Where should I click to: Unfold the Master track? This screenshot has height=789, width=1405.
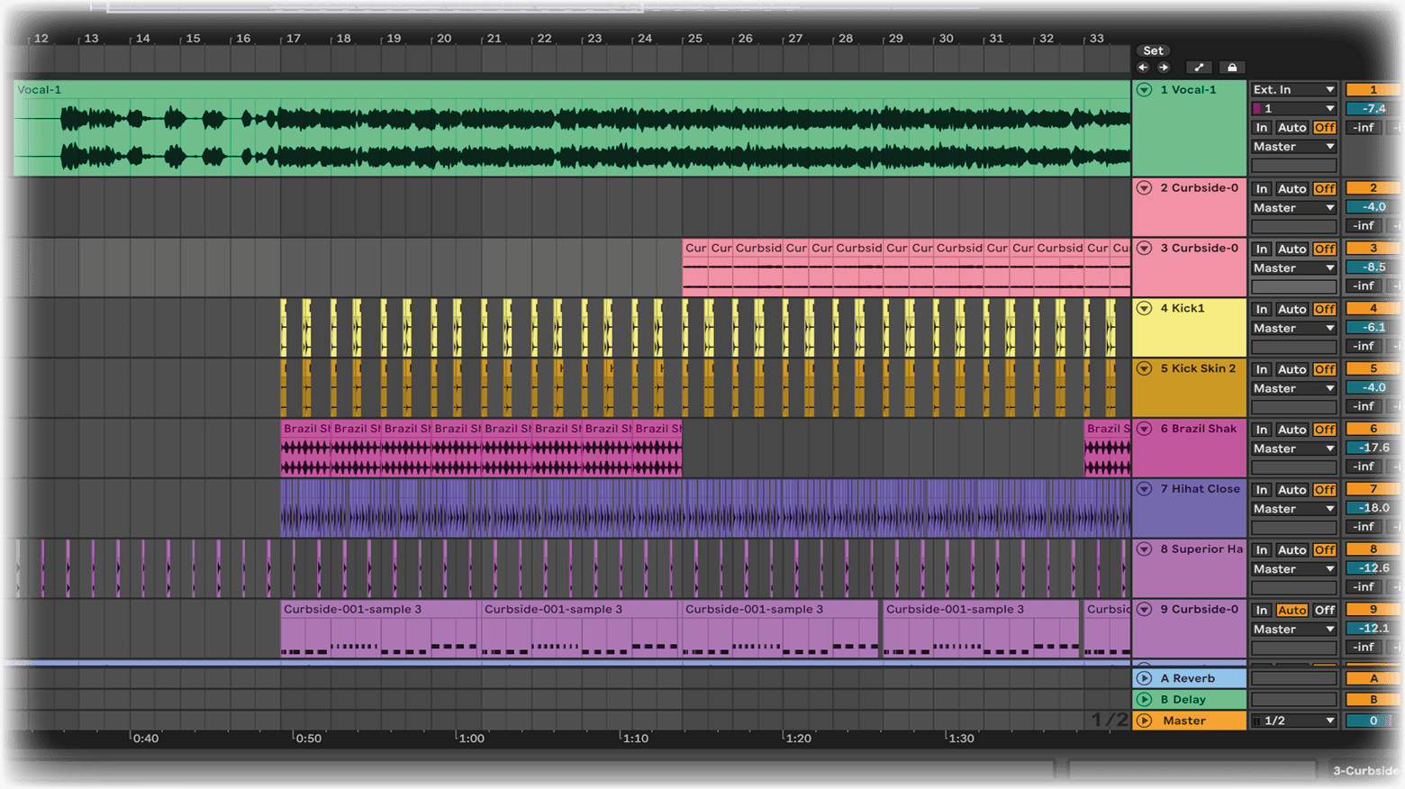[1145, 721]
